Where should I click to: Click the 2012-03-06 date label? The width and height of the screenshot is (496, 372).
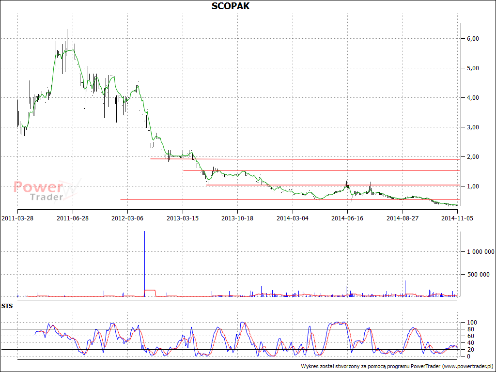(x=127, y=218)
